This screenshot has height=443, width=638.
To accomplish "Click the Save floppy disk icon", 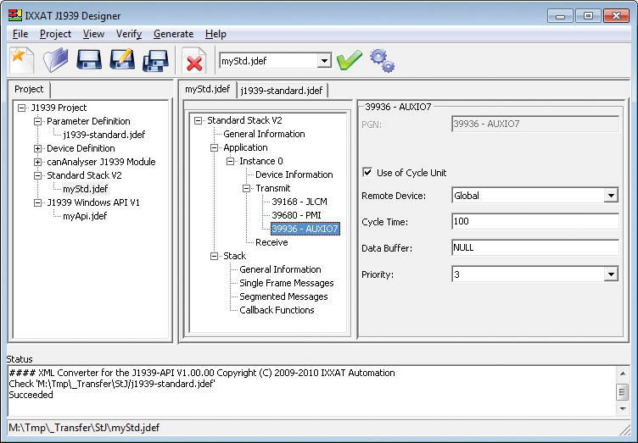I will pyautogui.click(x=89, y=61).
